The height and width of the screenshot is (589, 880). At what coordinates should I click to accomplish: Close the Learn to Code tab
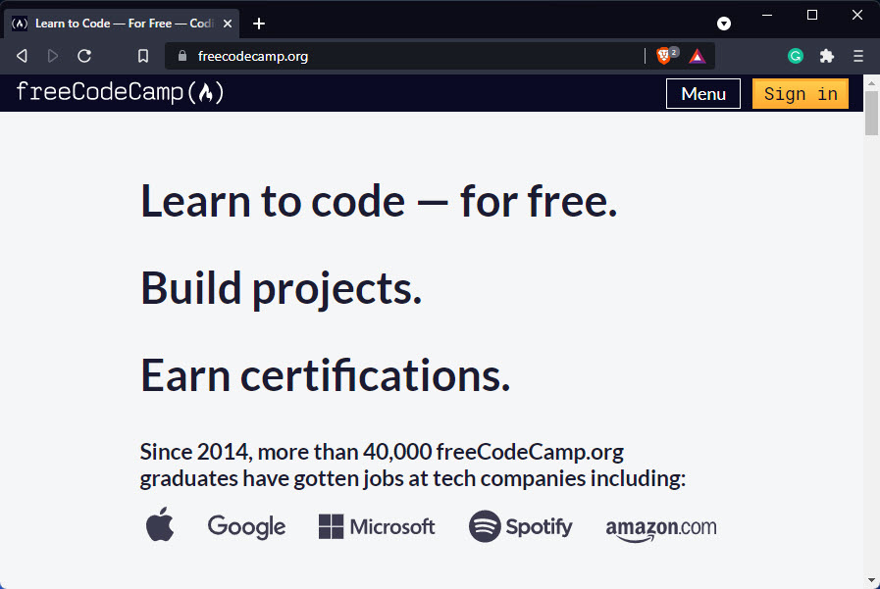228,24
